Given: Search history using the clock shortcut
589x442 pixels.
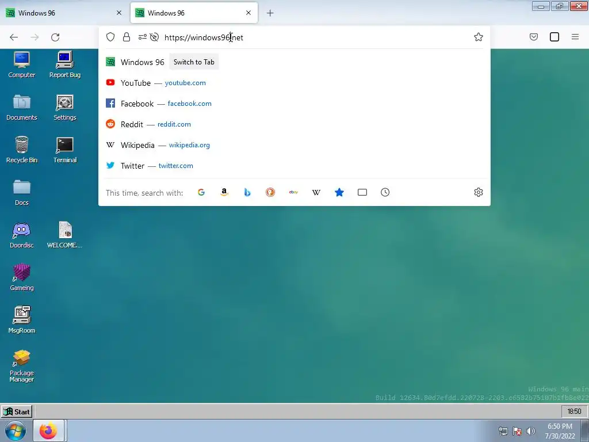Looking at the screenshot, I should (385, 192).
